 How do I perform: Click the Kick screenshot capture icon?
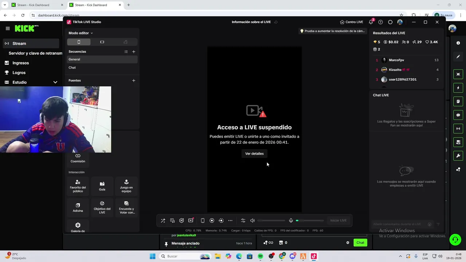coord(458,74)
